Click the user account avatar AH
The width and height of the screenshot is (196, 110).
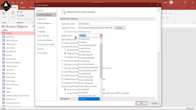(171, 2)
